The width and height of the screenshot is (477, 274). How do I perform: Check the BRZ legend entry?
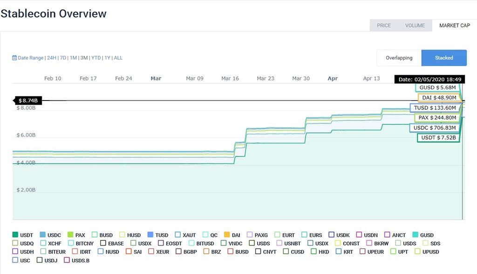(x=206, y=252)
